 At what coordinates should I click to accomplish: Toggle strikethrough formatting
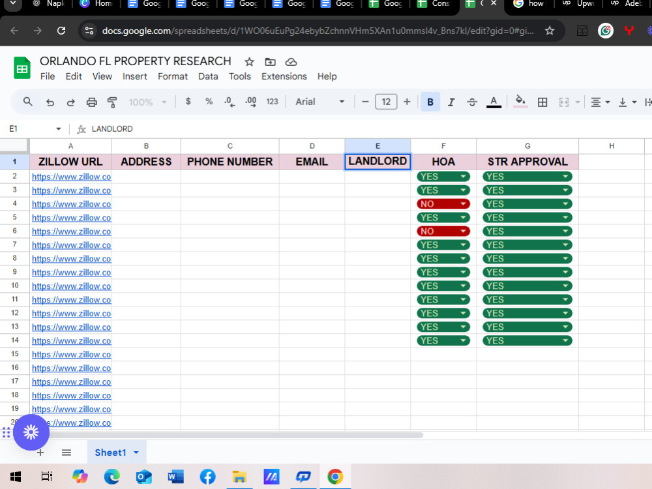coord(472,102)
